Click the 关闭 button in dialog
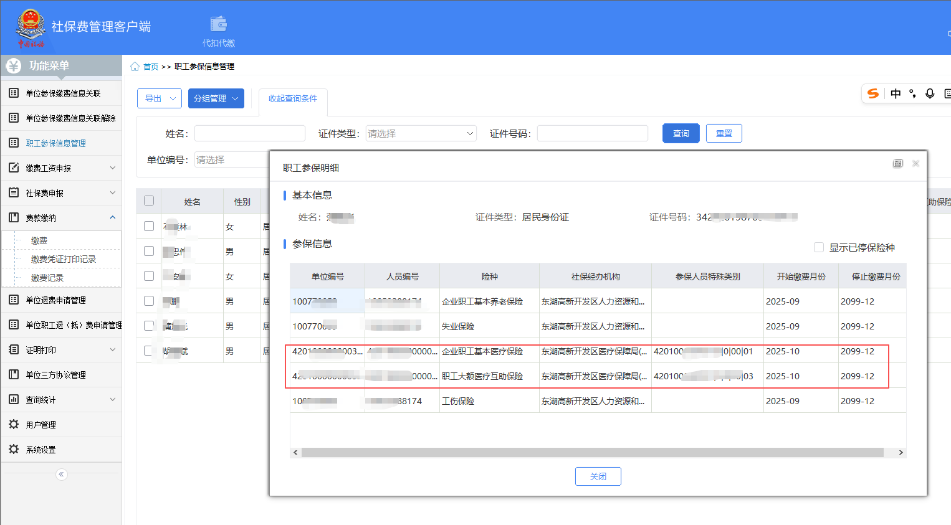The height and width of the screenshot is (525, 951). click(x=598, y=476)
